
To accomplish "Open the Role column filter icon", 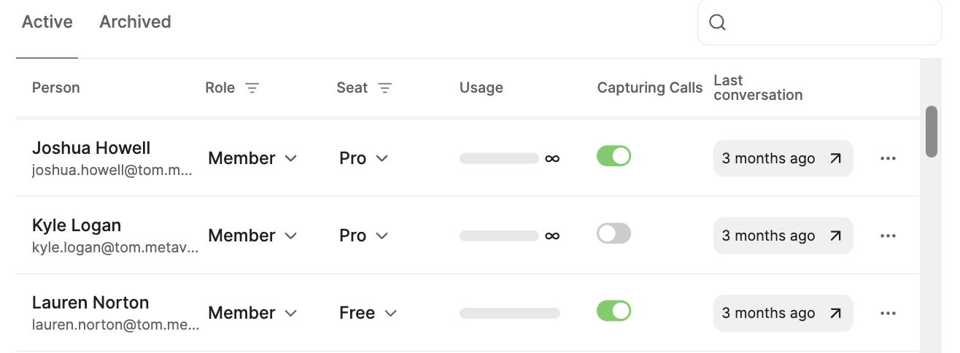I will pos(252,88).
